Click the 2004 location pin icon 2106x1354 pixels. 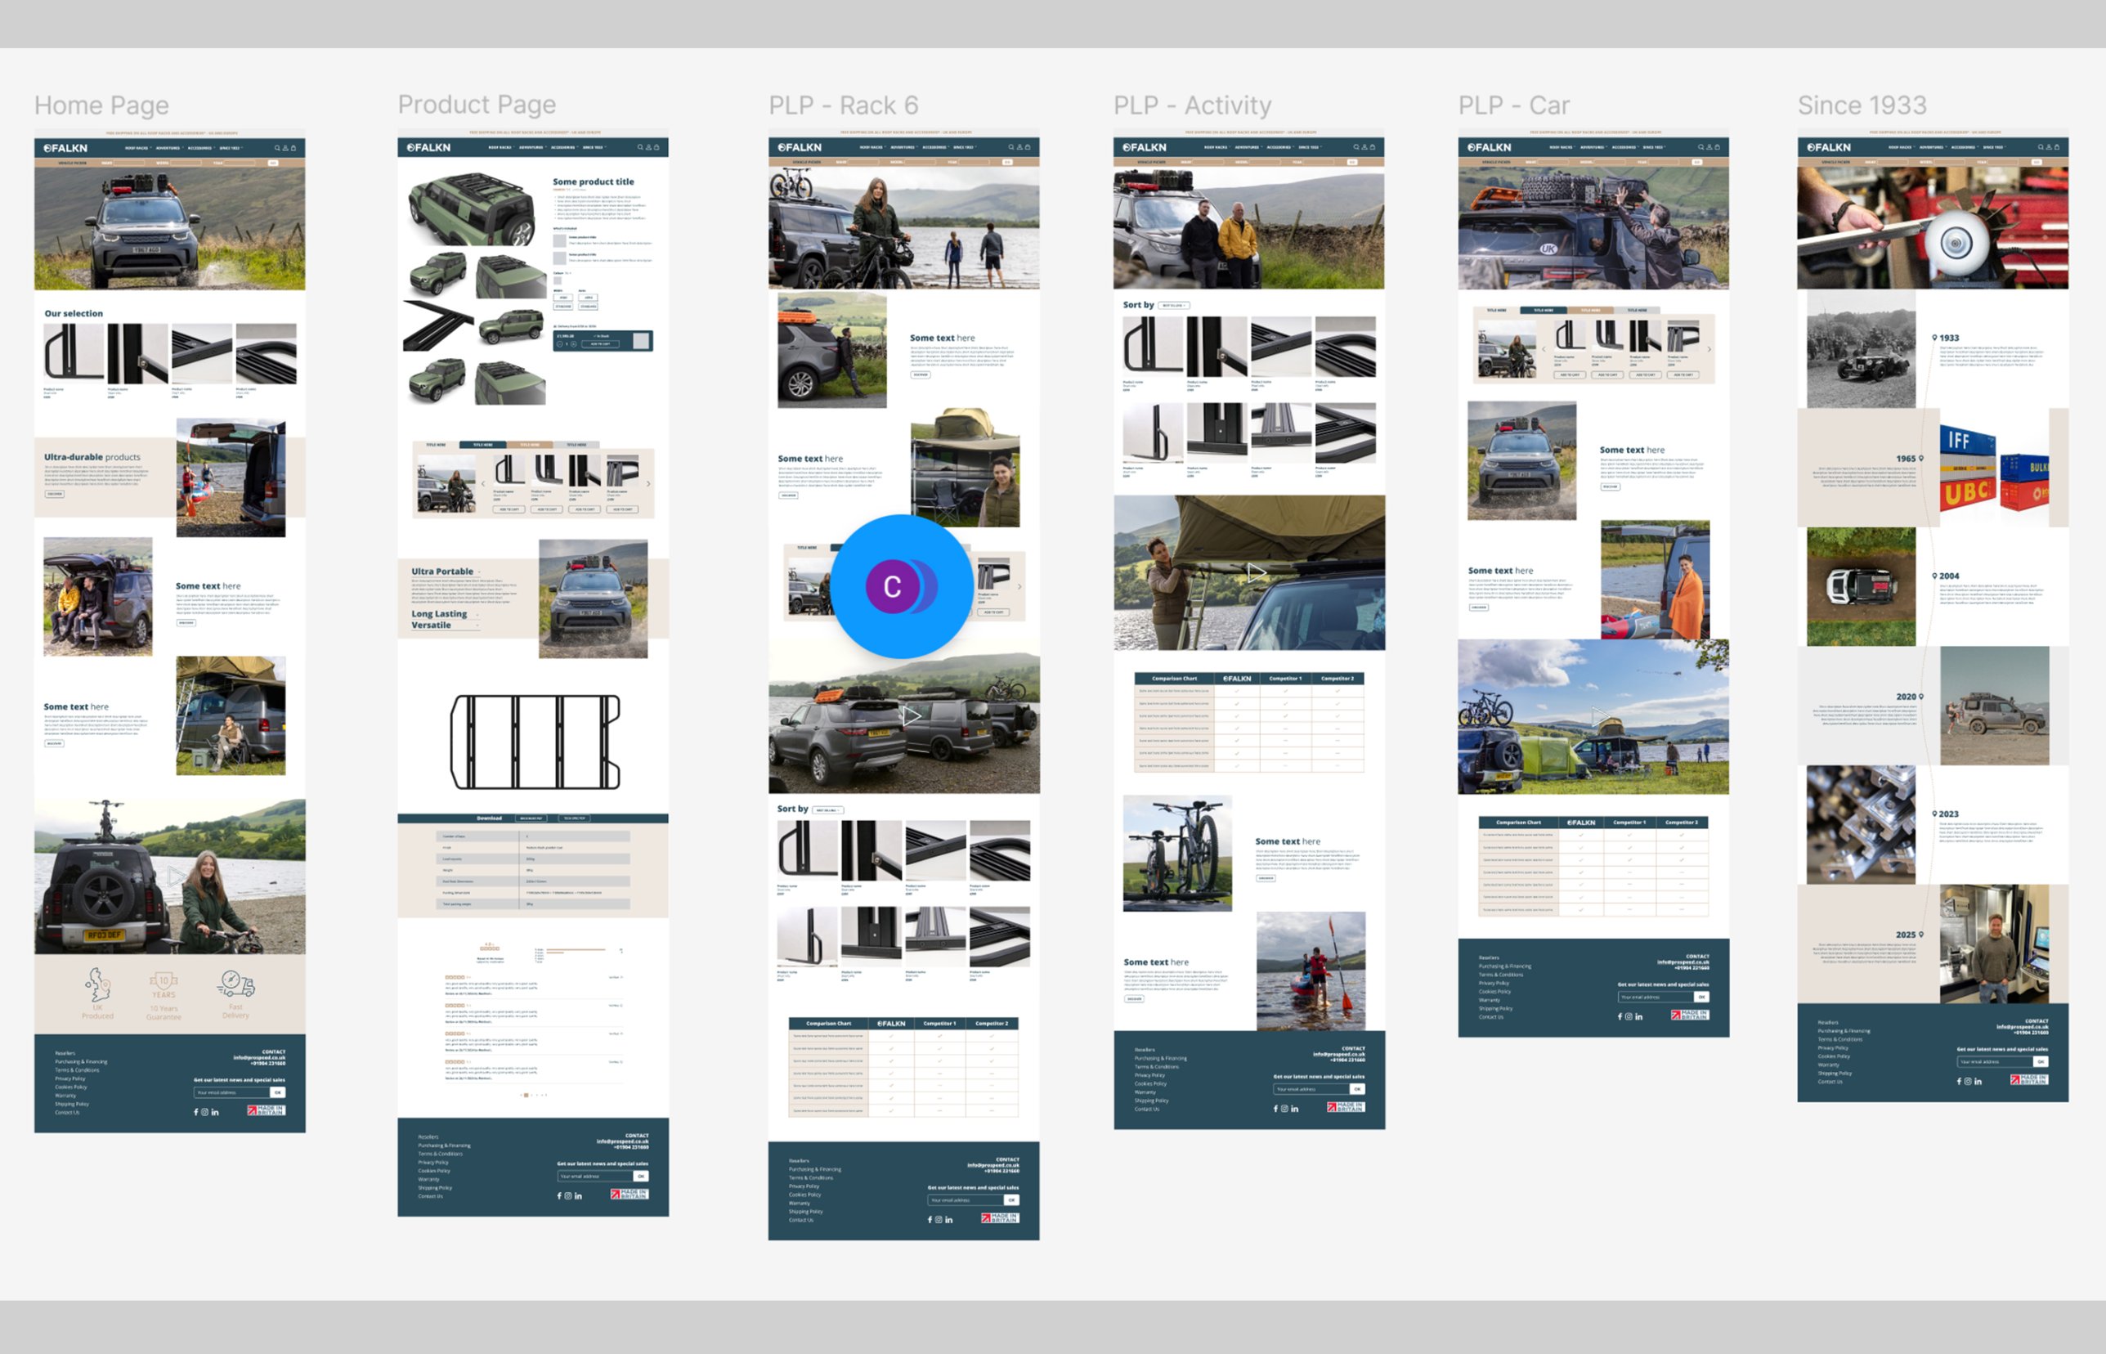point(1934,576)
